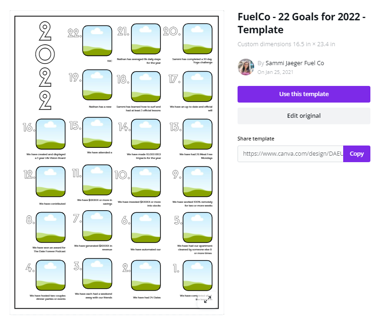381x322 pixels.
Task: Click the image for goal 16
Action: [x=50, y=134]
